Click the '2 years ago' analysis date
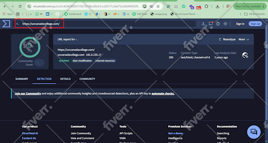268x143 pixels. (221, 58)
